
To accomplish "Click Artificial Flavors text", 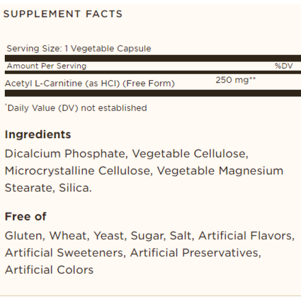I will [246, 236].
